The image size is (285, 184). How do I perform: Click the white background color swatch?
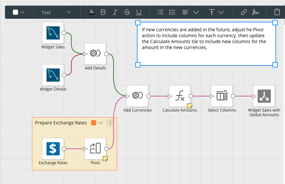16,12
